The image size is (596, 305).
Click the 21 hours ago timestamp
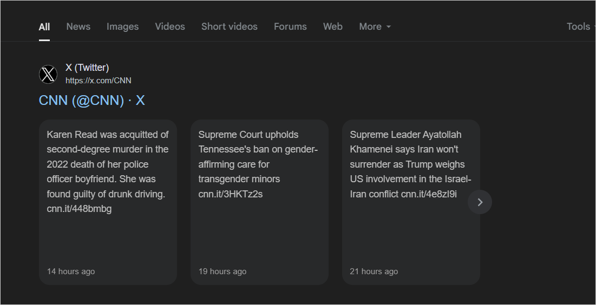(374, 271)
